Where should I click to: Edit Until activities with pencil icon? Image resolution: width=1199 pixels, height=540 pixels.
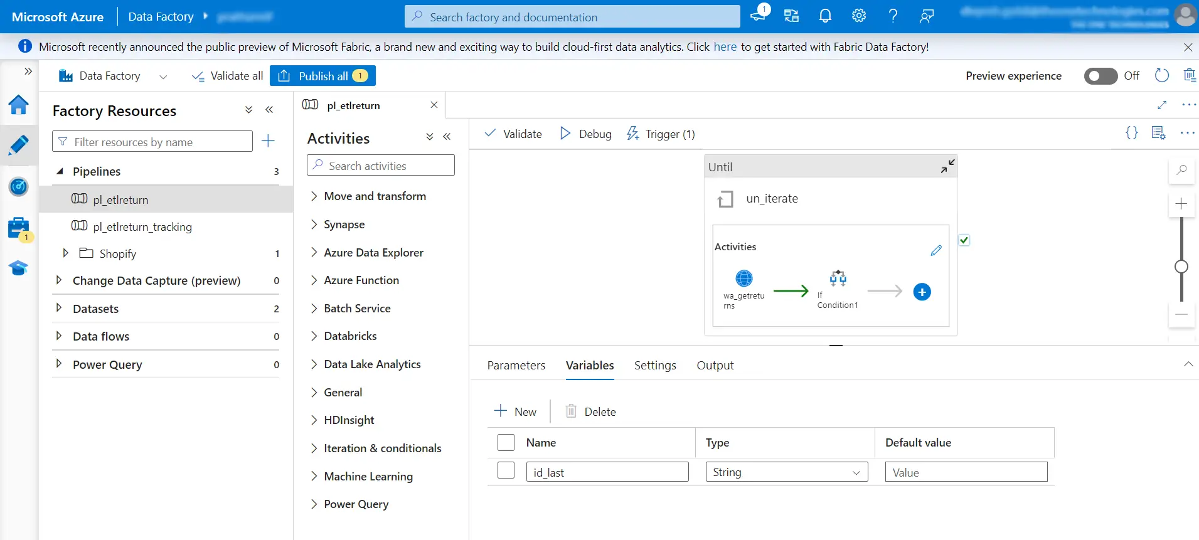[x=936, y=250]
